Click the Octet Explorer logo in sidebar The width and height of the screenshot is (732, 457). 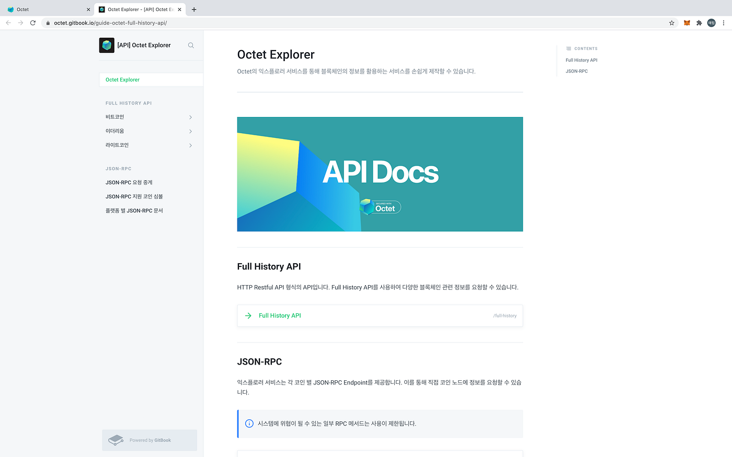pos(107,45)
